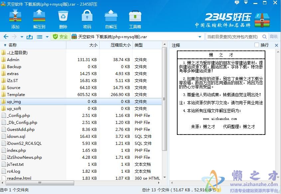Select the Template folder icon
This screenshot has width=281, height=194.
(x=3, y=94)
